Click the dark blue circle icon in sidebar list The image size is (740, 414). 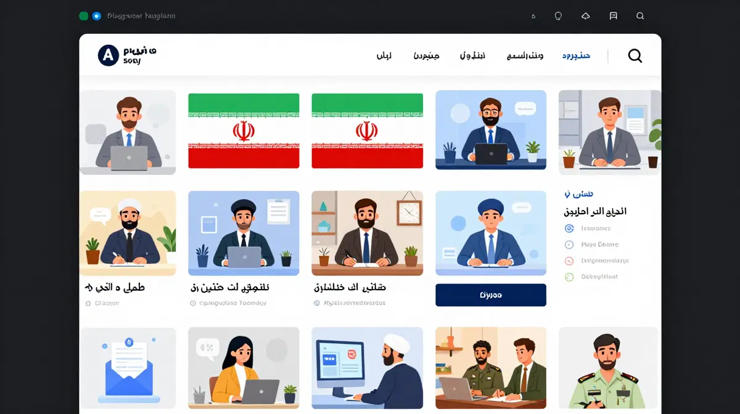pyautogui.click(x=569, y=229)
